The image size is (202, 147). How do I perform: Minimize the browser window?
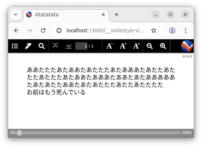pos(156,14)
